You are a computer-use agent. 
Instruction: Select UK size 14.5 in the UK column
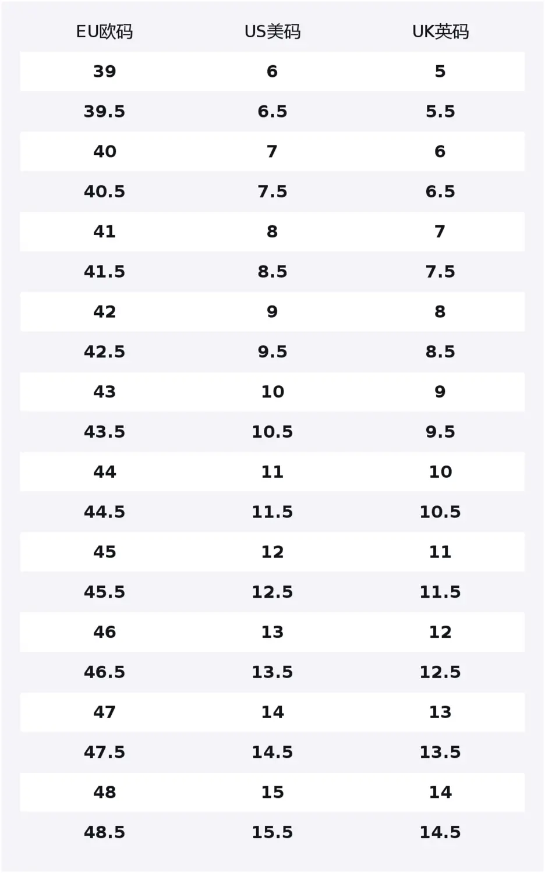440,832
